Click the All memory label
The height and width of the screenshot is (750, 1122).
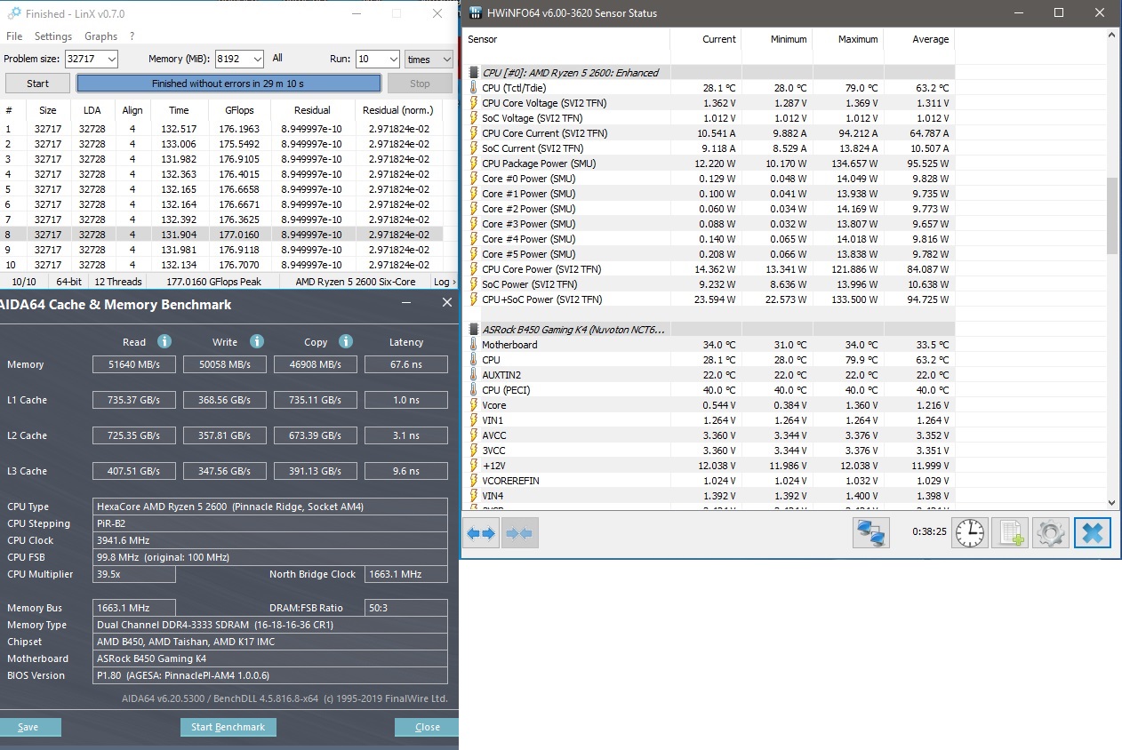point(277,58)
